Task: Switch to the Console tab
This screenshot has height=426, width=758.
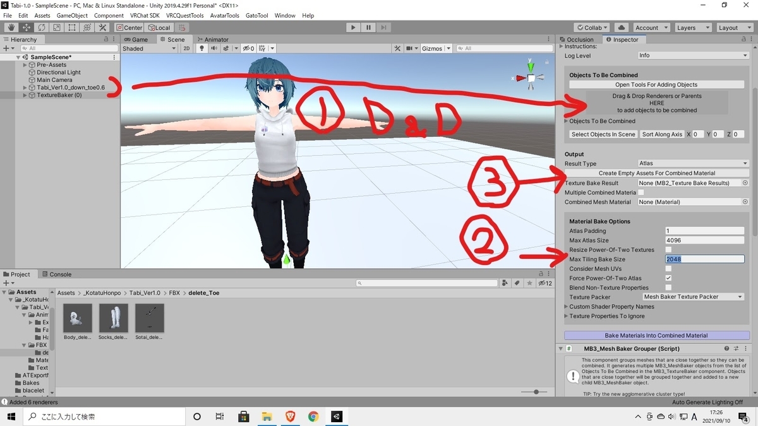Action: pos(56,275)
